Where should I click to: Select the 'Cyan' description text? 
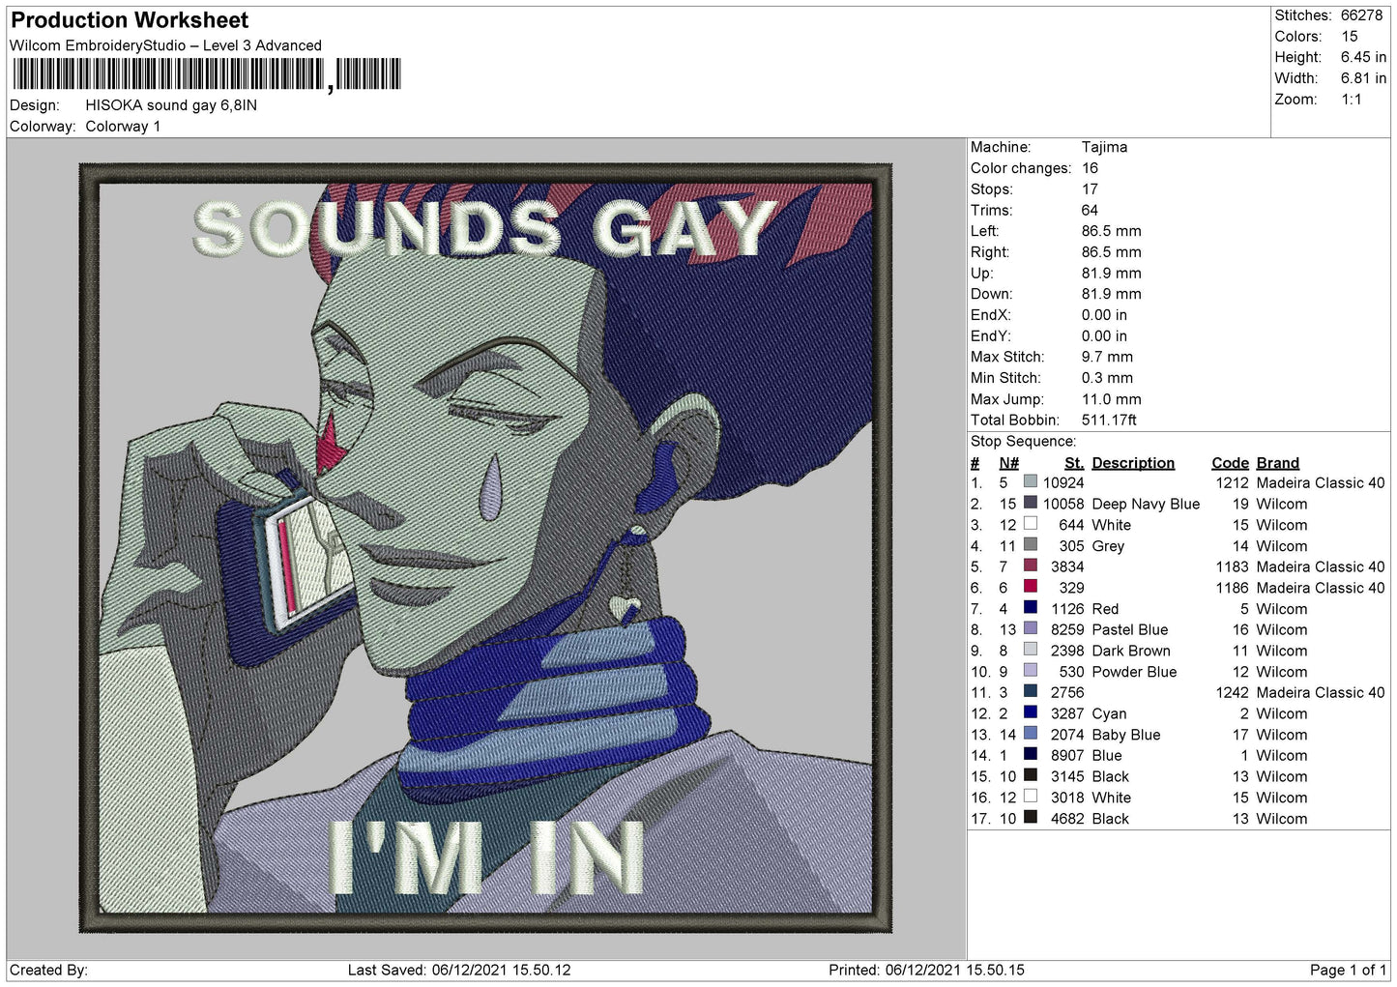click(1109, 714)
